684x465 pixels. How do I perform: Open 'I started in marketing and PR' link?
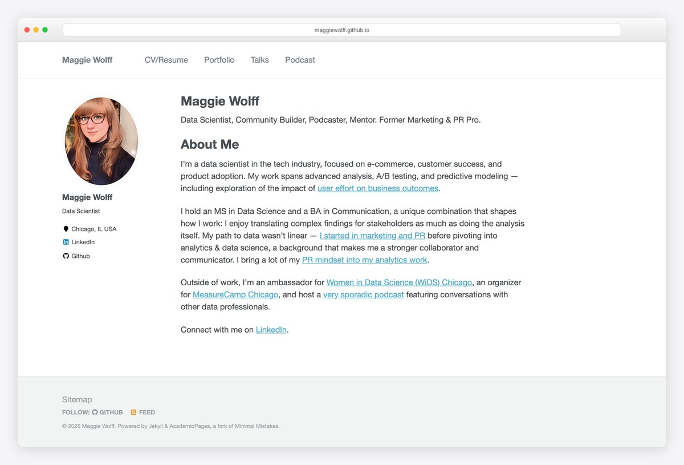point(372,236)
